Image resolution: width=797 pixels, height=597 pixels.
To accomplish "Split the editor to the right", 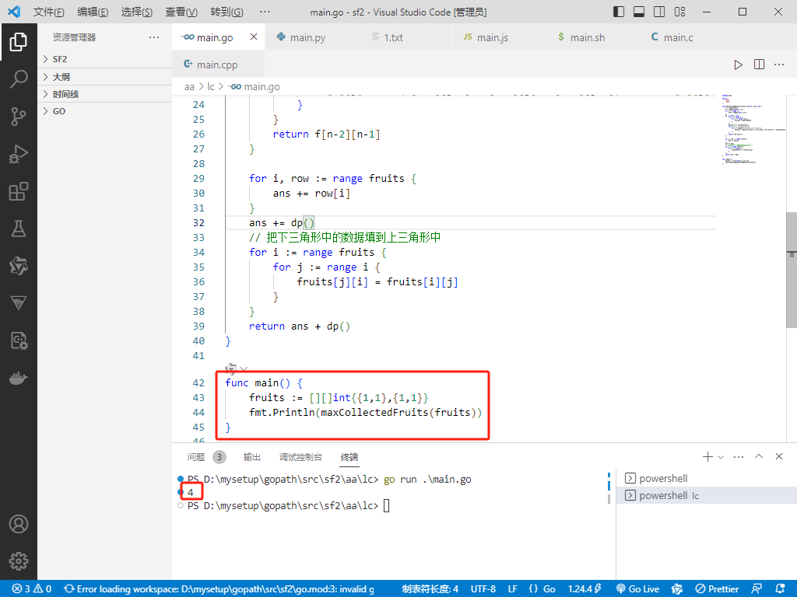I will 759,65.
